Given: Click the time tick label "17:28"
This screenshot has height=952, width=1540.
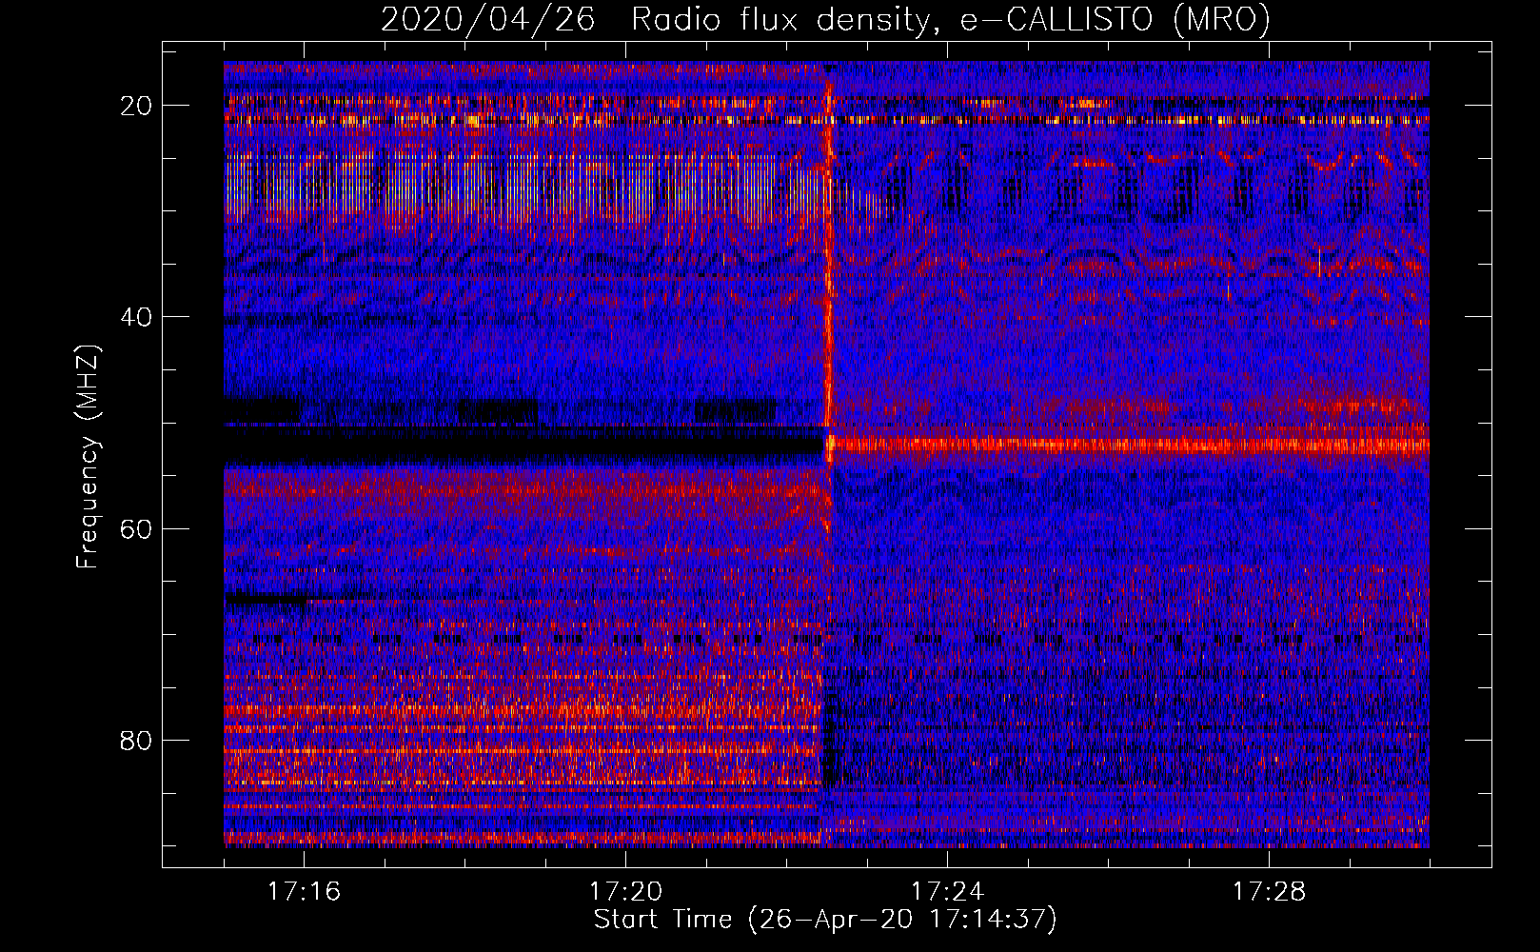Looking at the screenshot, I should coord(1269,891).
